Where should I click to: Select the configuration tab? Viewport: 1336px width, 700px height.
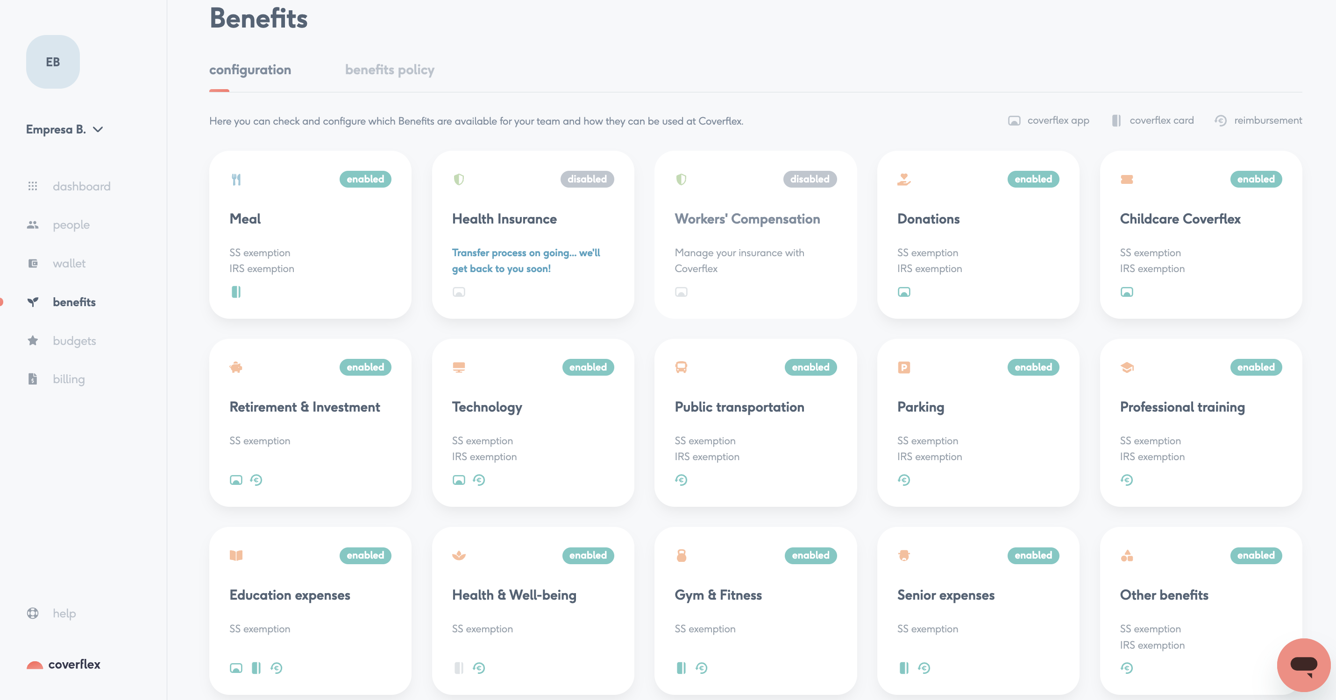click(x=250, y=70)
